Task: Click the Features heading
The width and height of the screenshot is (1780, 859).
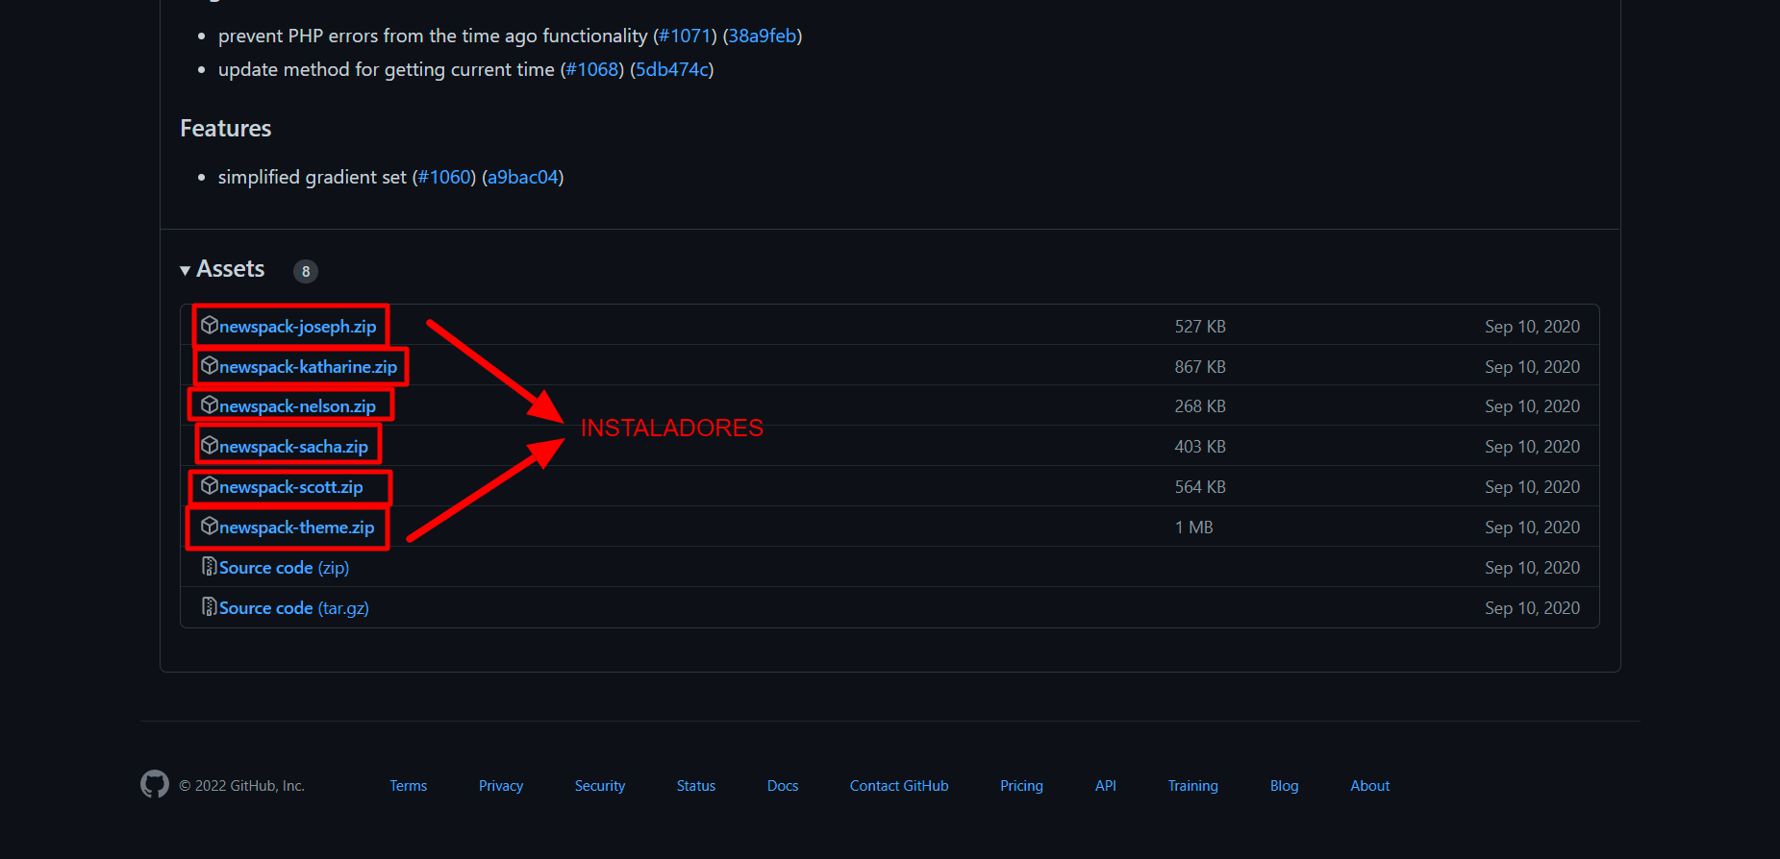Action: coord(226,129)
